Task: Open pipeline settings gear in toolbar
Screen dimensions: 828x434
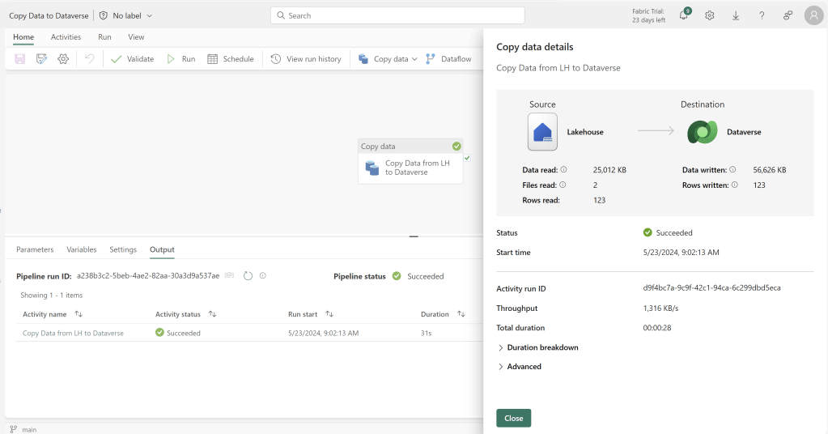Action: pos(63,59)
